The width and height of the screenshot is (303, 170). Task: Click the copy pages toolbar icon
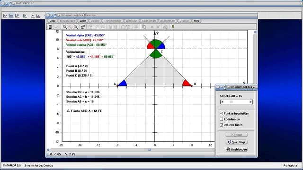pyautogui.click(x=144, y=27)
